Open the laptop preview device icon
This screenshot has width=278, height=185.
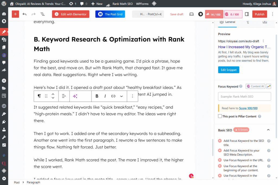pyautogui.click(x=191, y=14)
